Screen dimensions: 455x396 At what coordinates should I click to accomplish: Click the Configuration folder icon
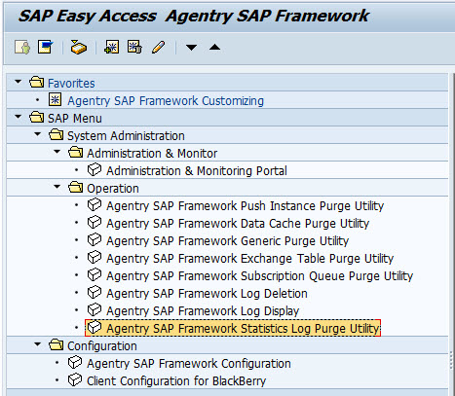(56, 344)
